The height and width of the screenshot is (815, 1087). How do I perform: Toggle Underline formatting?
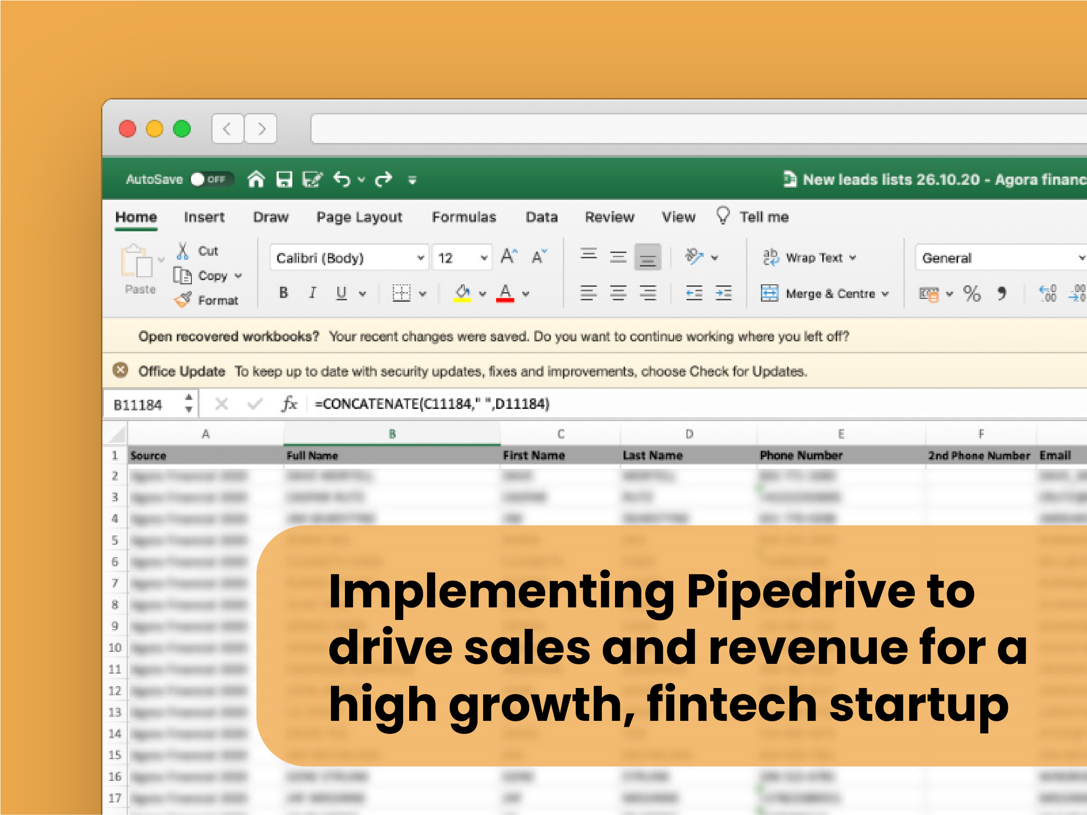[x=342, y=293]
